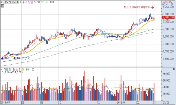Click the small square before 거래량

(x=2, y=69)
